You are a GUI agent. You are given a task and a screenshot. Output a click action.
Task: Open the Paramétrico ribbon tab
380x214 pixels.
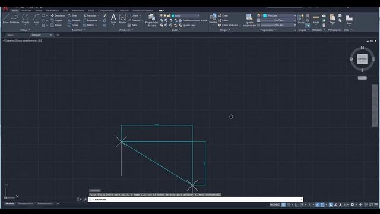[x=53, y=11]
